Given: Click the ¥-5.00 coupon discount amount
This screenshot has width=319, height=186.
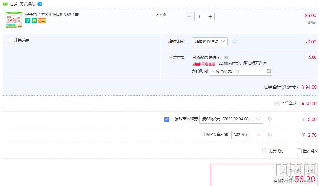Looking at the screenshot, I should [309, 119].
